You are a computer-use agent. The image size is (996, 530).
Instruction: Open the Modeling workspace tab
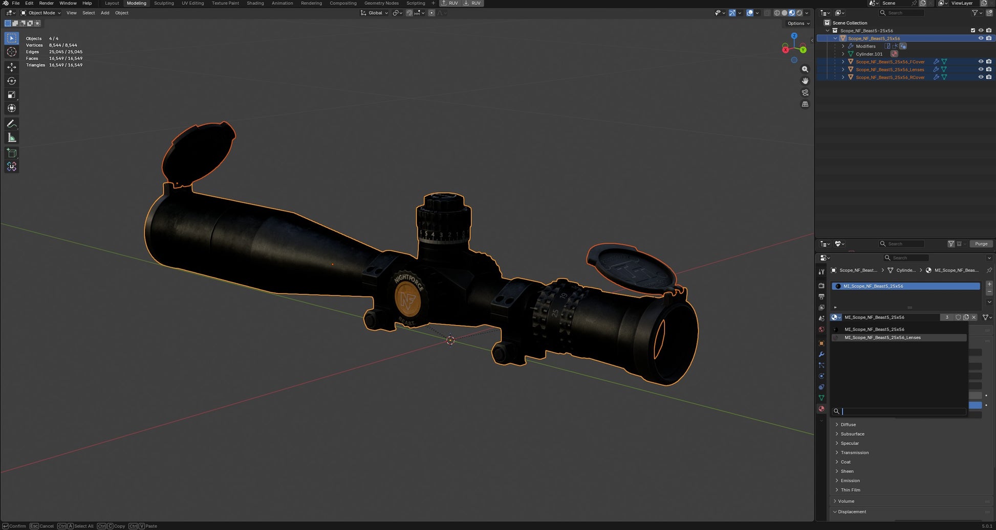pos(137,3)
